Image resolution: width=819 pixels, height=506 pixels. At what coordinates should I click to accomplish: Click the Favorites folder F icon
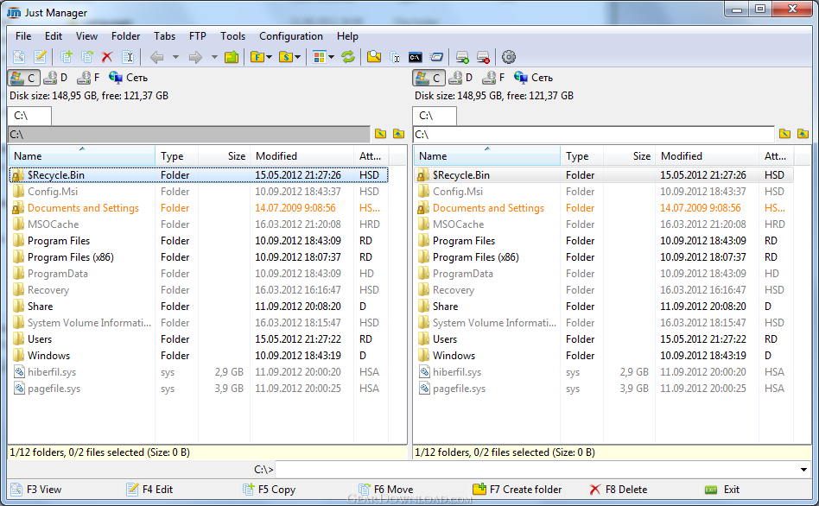pos(257,57)
